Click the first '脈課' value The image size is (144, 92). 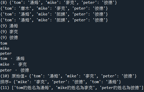click(61, 14)
